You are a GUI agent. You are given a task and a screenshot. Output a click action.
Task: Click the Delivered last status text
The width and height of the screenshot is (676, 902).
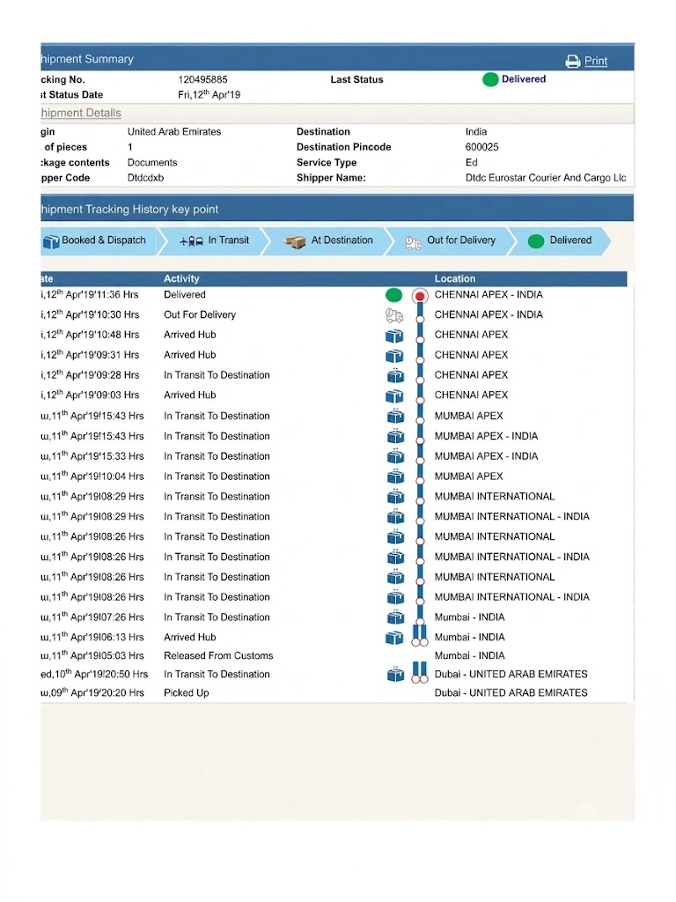(x=524, y=78)
